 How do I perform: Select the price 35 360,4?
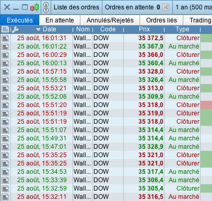coord(151,63)
